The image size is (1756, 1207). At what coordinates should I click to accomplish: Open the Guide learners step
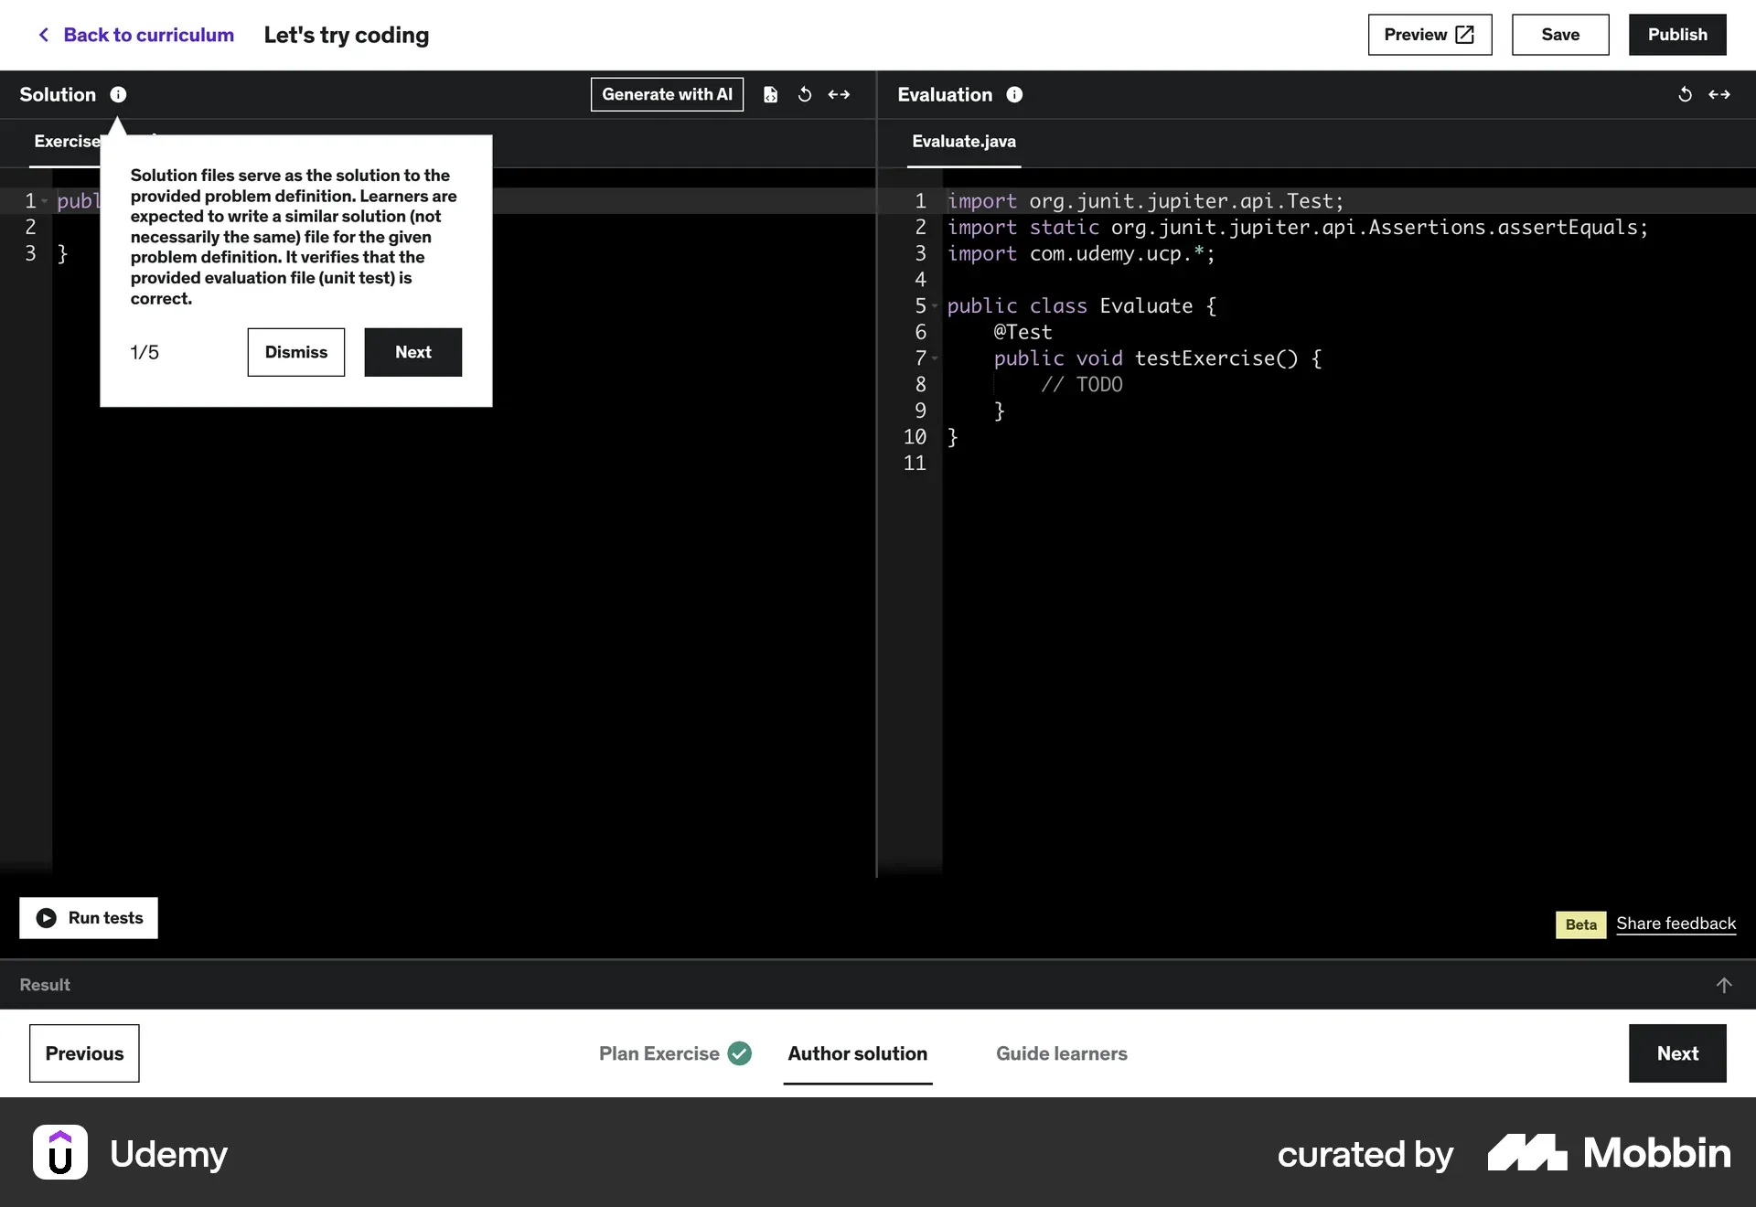(x=1061, y=1053)
